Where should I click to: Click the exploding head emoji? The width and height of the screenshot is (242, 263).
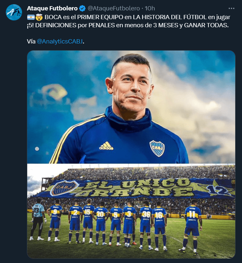click(x=39, y=17)
